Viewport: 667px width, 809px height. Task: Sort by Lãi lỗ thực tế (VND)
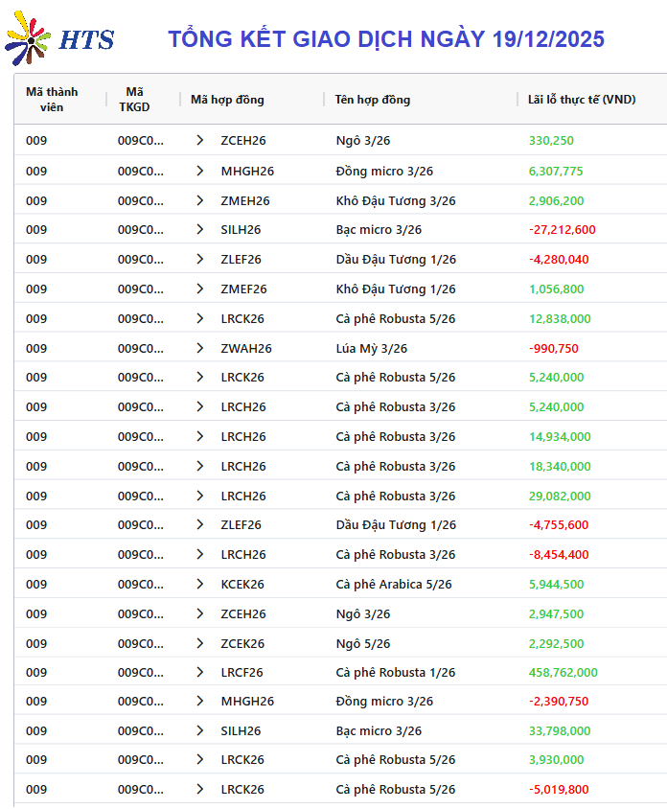[582, 100]
